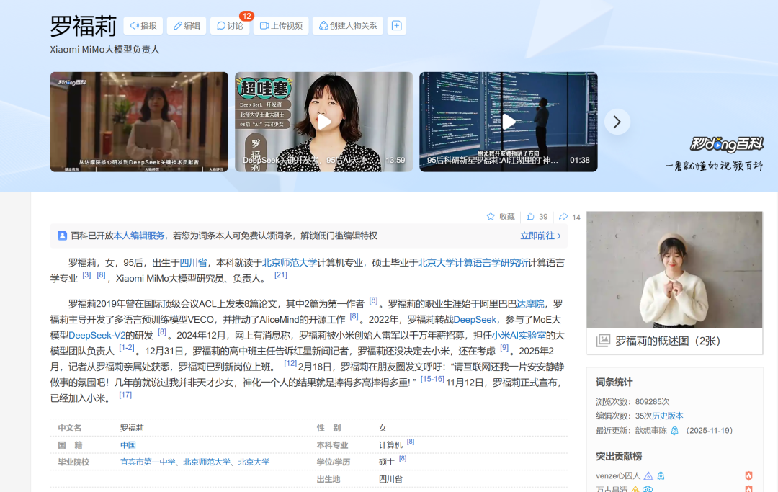778x492 pixels.
Task: Open 讨论 chat icon with 12 notifications
Action: point(220,25)
